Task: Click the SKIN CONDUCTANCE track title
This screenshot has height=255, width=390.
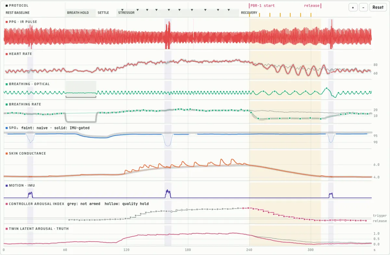Action: pos(27,154)
